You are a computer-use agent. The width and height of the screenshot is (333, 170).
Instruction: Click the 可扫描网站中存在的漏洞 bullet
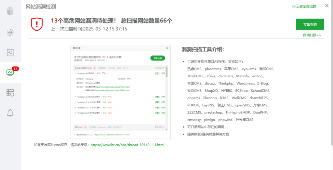tap(206, 127)
